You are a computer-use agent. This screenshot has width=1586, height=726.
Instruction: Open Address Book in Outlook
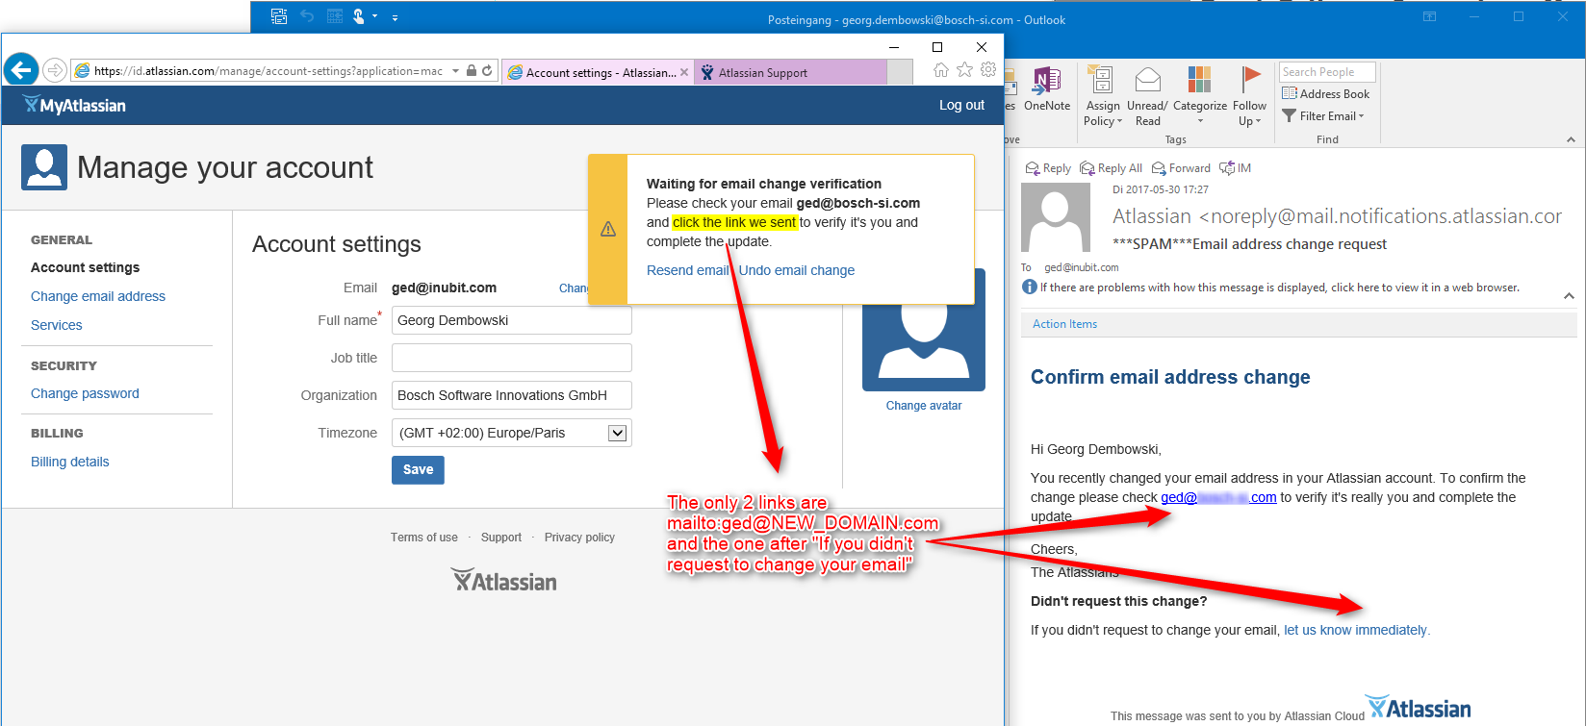(1325, 93)
